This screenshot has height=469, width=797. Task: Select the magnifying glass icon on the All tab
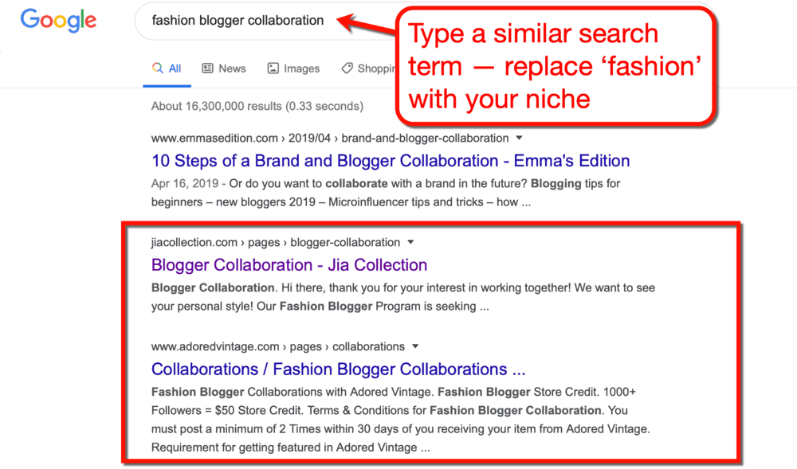click(156, 68)
